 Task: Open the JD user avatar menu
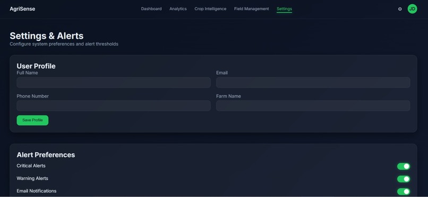412,9
